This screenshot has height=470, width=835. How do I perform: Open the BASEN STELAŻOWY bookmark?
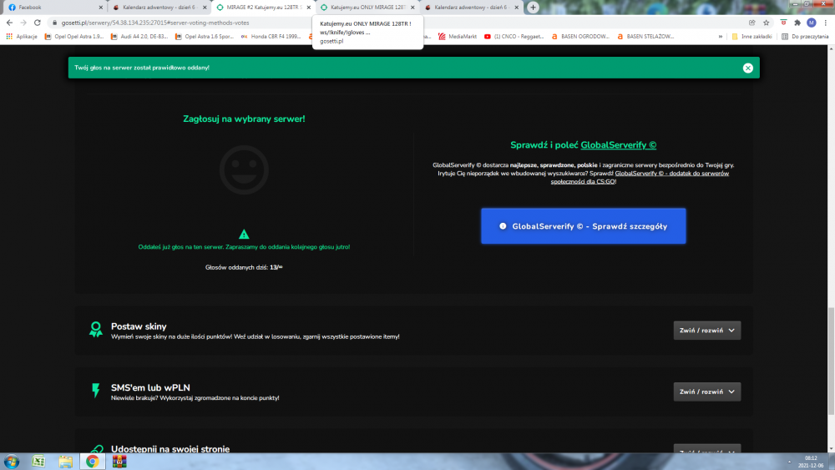click(x=645, y=37)
